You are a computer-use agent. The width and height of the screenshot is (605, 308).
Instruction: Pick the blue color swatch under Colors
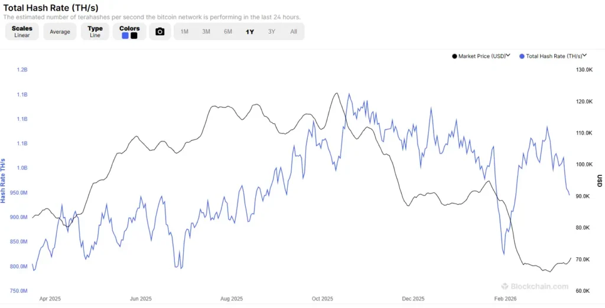click(125, 35)
